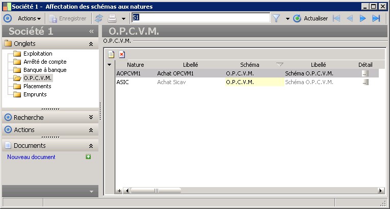Collapse the Société 1 side panel
The width and height of the screenshot is (390, 209).
tap(91, 32)
